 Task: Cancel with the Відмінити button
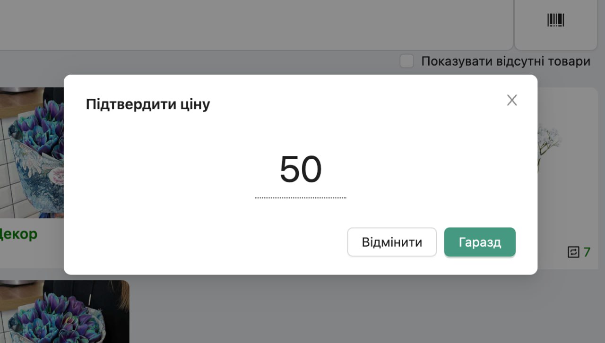(x=392, y=242)
